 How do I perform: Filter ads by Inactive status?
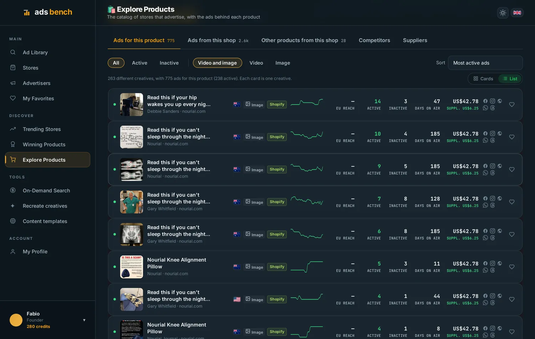(x=169, y=63)
